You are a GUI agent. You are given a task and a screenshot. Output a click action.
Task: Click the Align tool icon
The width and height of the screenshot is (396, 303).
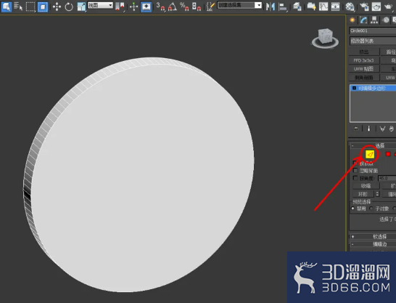pyautogui.click(x=283, y=7)
